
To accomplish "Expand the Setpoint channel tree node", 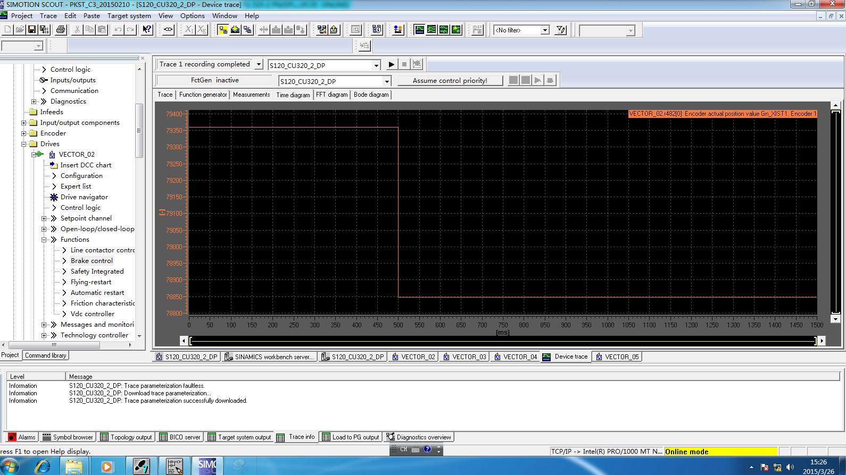I will click(x=44, y=218).
